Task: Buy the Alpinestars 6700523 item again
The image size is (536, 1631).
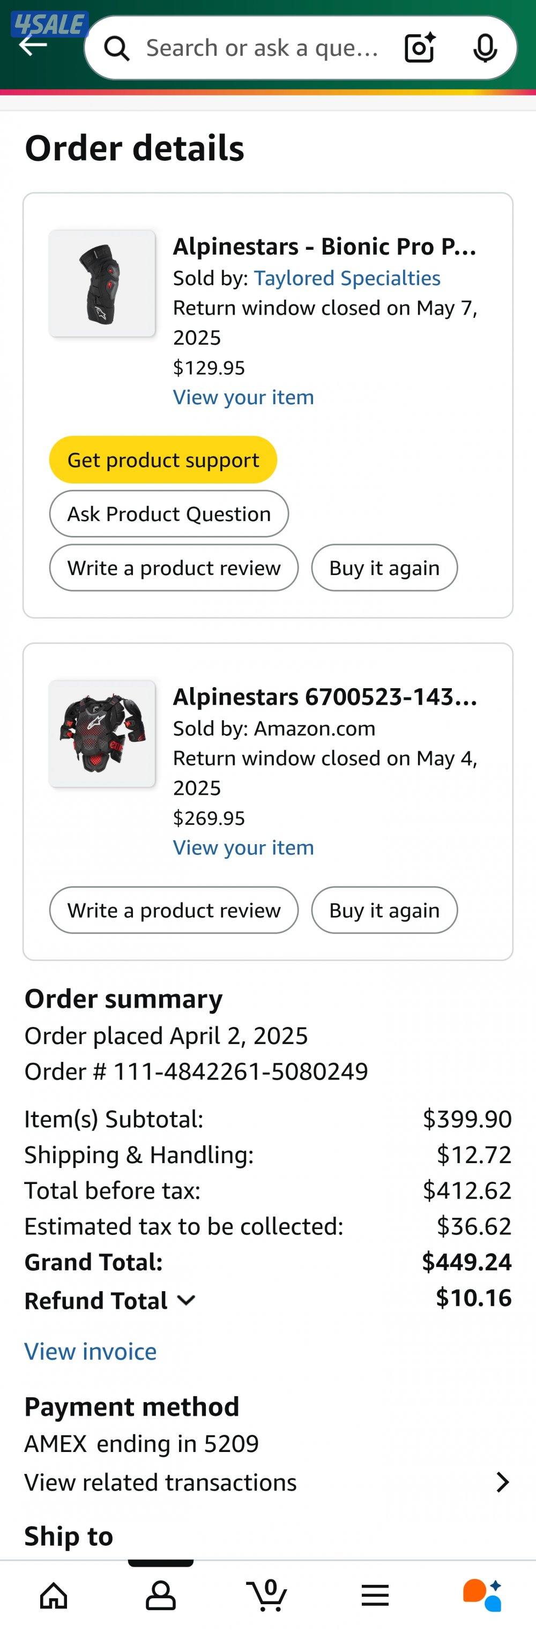Action: tap(383, 910)
